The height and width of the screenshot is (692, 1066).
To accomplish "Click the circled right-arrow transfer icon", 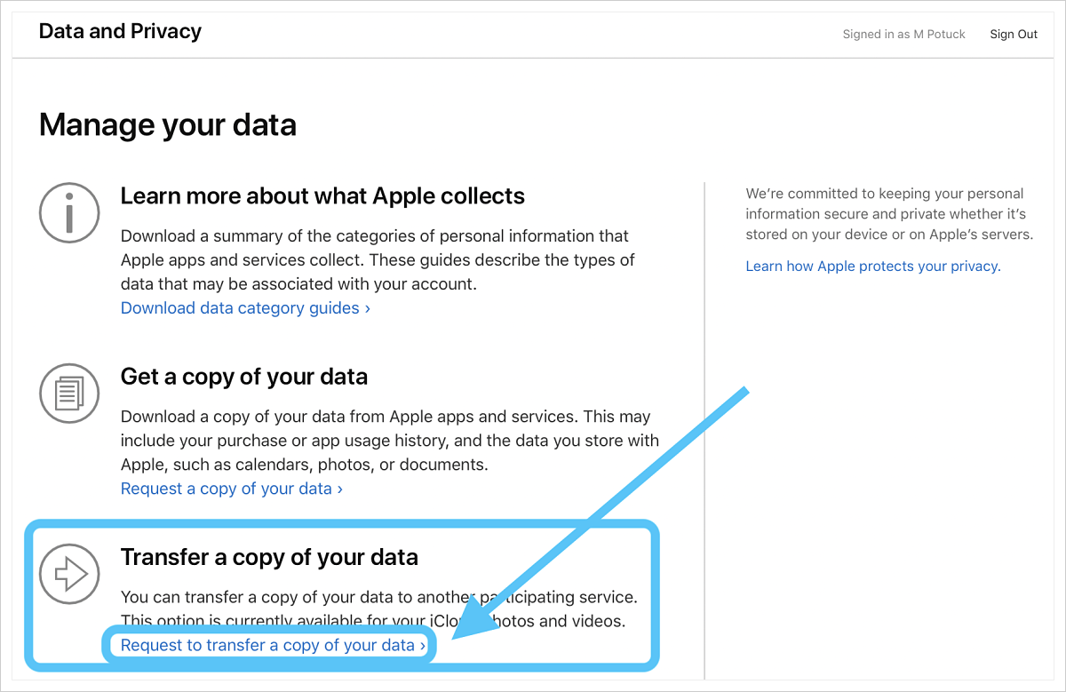I will 69,574.
